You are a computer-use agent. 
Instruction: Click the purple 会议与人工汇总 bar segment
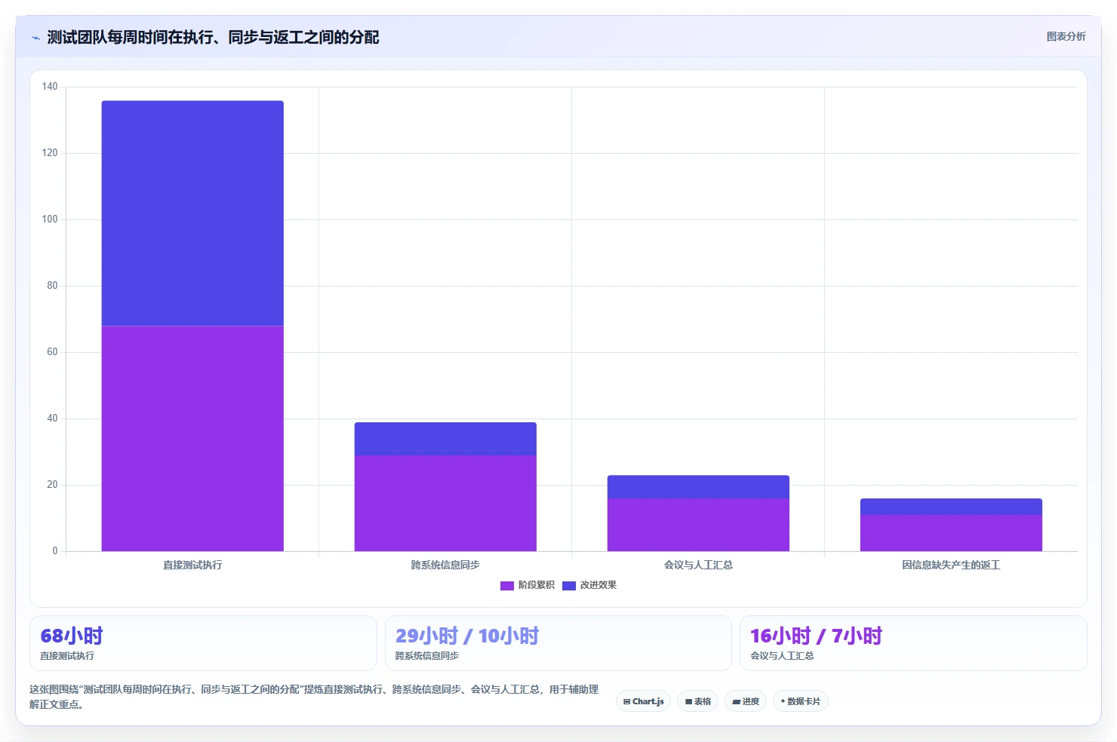(x=698, y=525)
